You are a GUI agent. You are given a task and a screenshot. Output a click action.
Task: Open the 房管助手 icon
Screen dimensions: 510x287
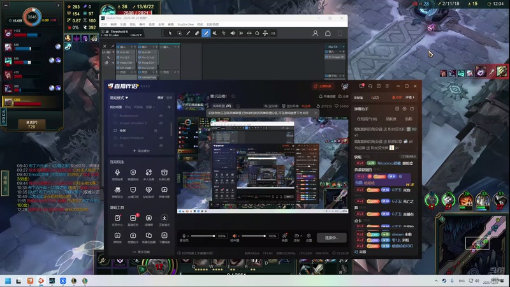133,235
